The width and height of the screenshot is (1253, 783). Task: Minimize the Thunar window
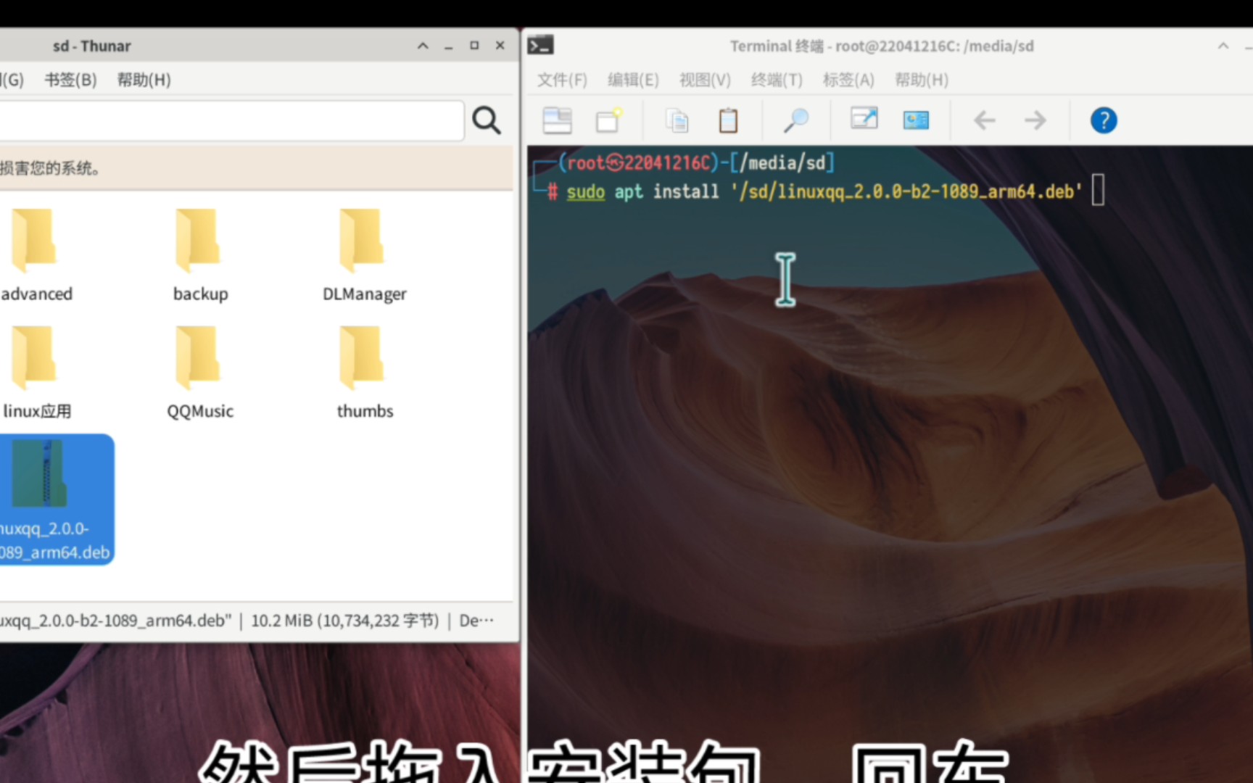tap(449, 47)
